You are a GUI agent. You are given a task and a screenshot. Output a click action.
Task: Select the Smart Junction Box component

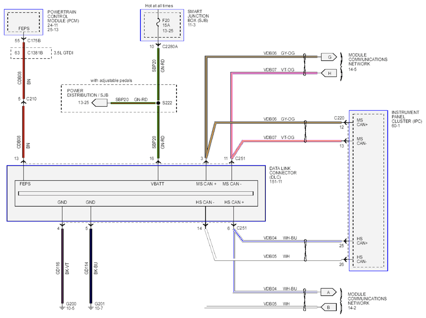[162, 25]
